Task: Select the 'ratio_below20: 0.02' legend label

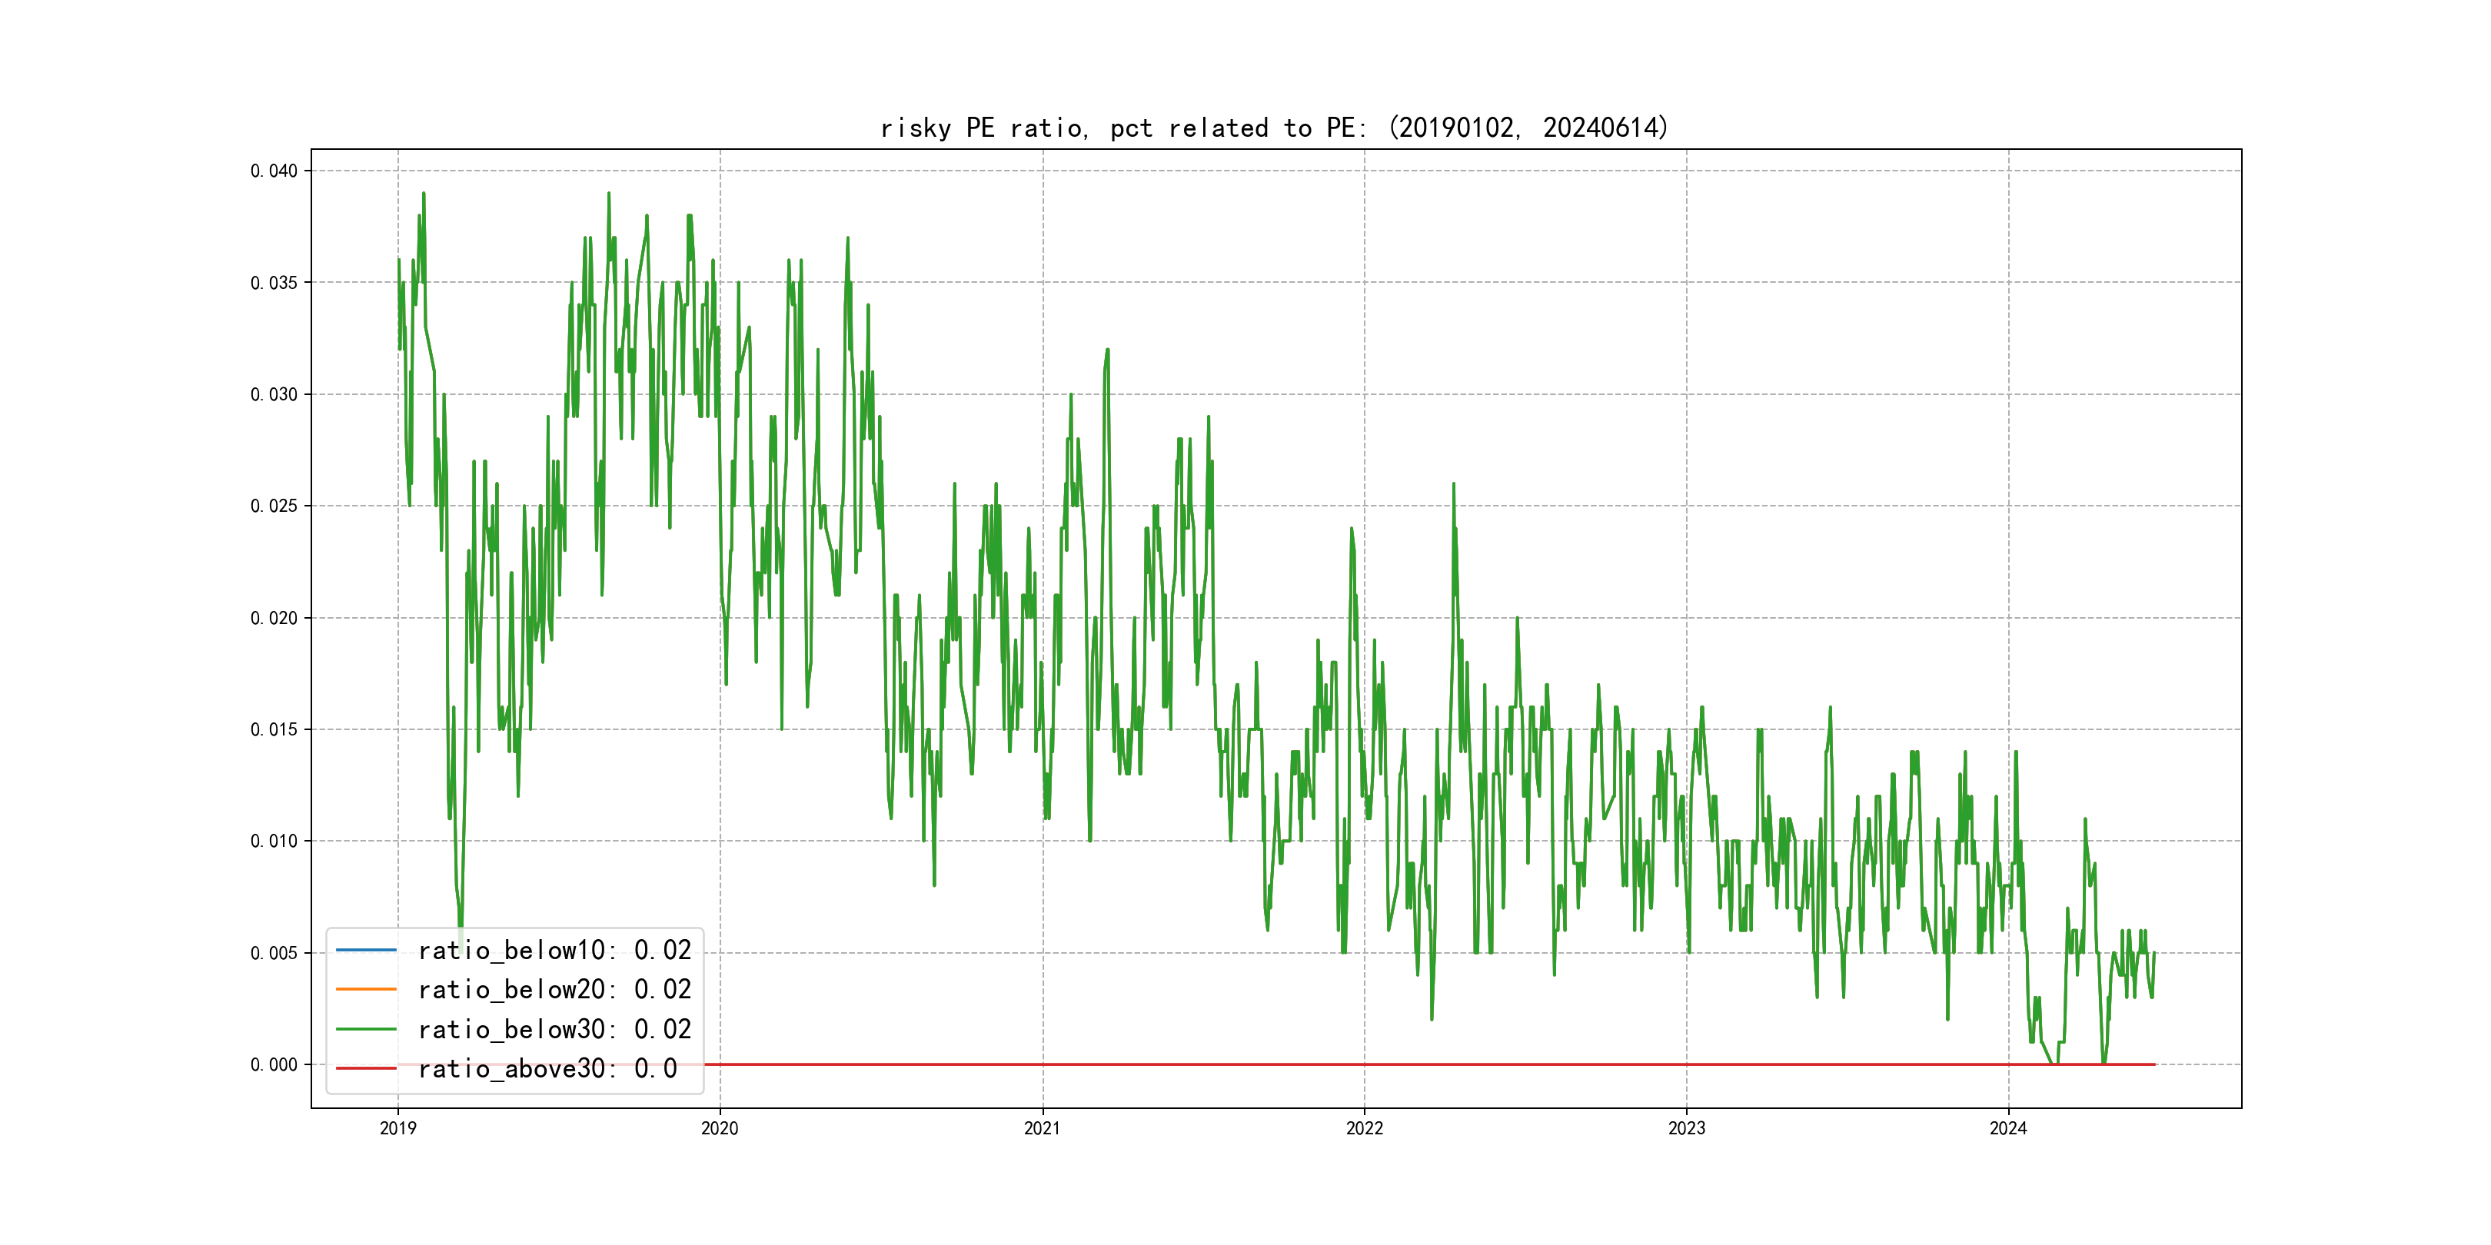Action: 554,989
